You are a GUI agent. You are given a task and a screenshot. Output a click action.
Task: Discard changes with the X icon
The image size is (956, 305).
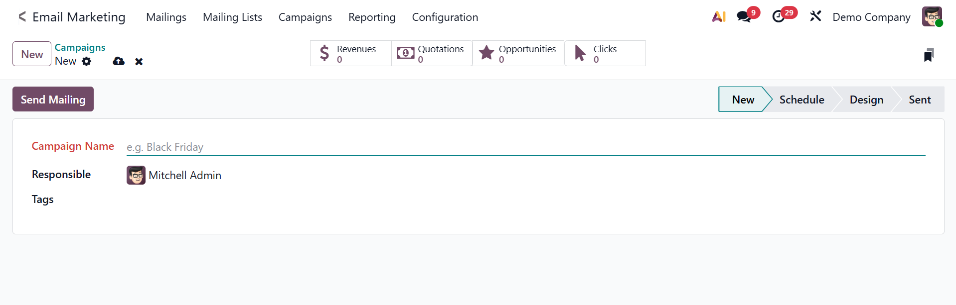(139, 62)
